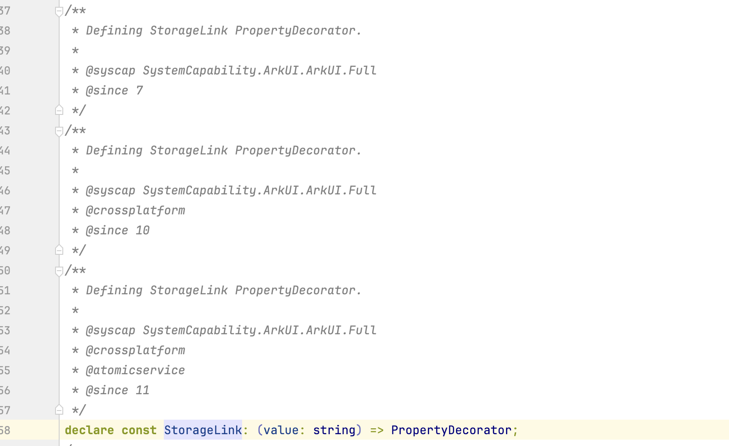Click '@since 7' text on line 41
Viewport: 729px width, 446px height.
[x=114, y=90]
